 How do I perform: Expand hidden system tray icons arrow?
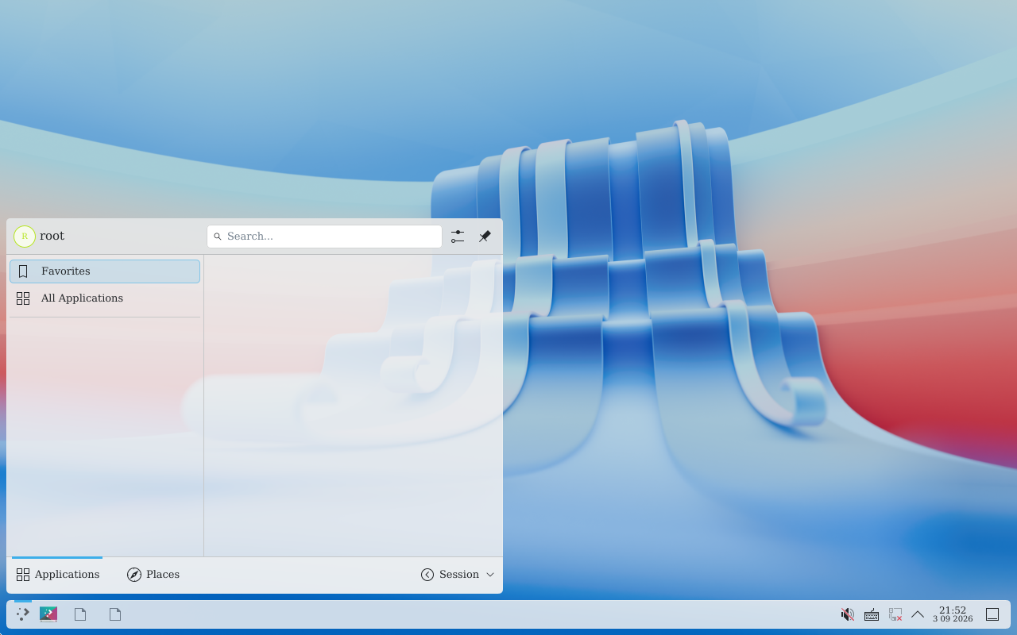(x=918, y=614)
